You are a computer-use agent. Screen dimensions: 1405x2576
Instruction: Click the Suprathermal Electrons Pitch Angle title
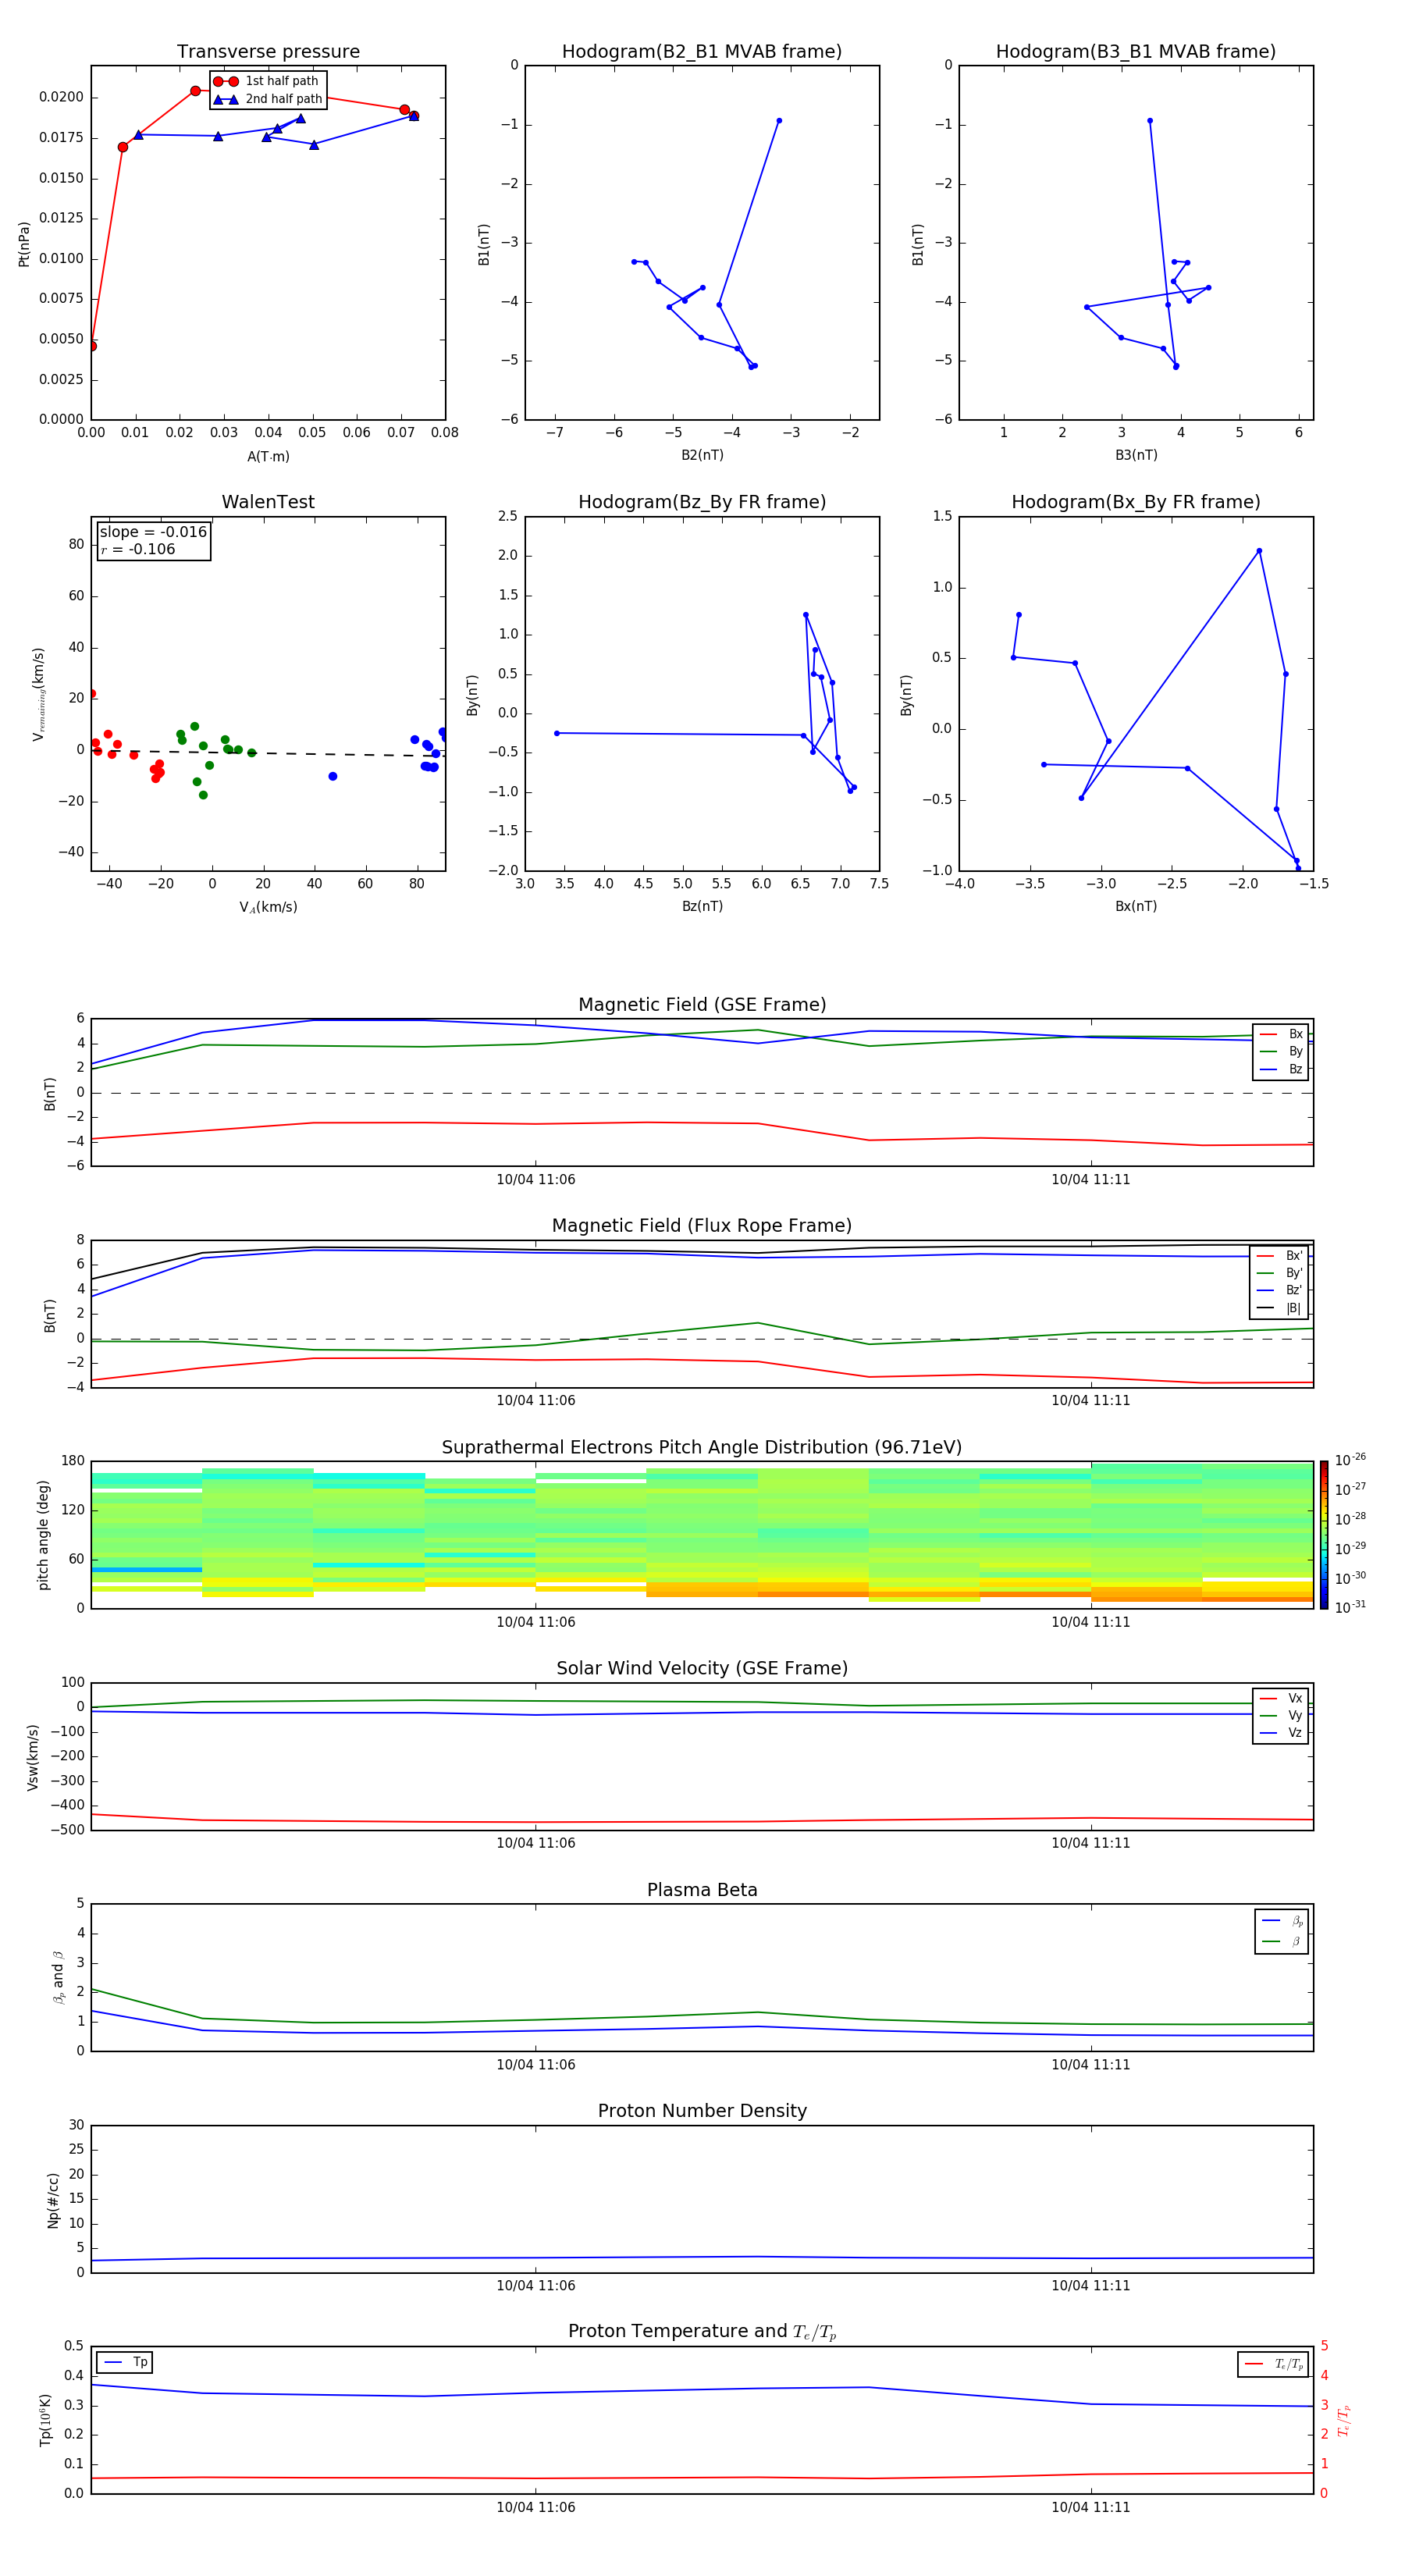[702, 1447]
